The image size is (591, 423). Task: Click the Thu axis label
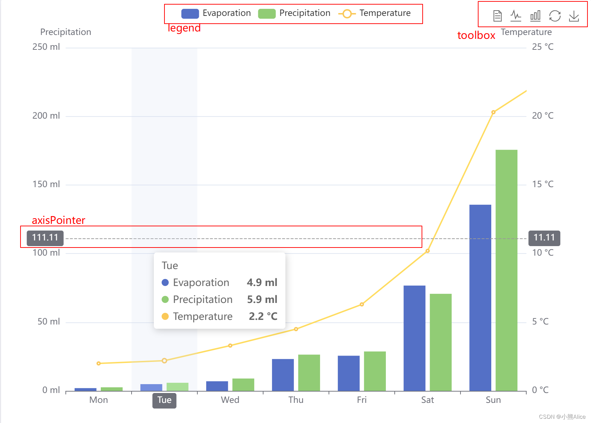point(296,400)
